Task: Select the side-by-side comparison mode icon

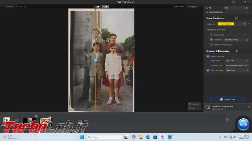Action: (x=105, y=7)
